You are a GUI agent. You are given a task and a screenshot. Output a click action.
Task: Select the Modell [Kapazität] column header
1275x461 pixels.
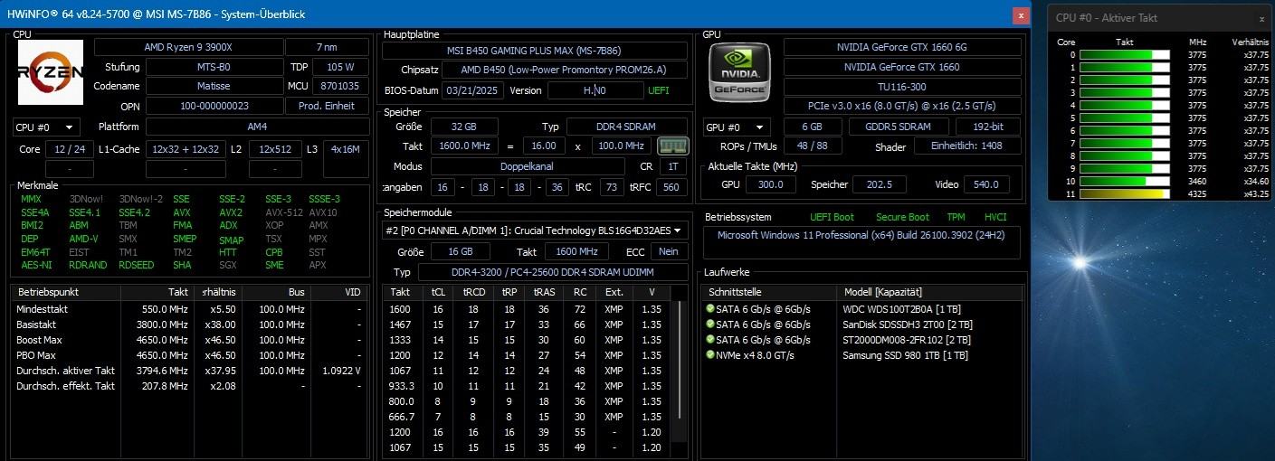[930, 293]
